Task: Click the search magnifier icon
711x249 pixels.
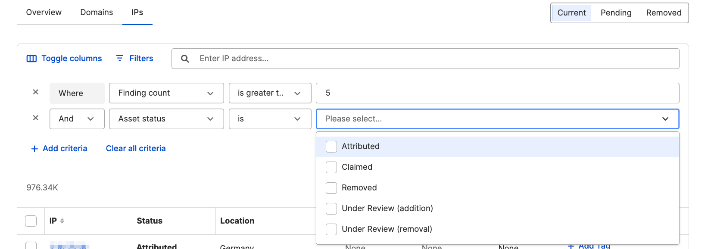Action: (185, 59)
